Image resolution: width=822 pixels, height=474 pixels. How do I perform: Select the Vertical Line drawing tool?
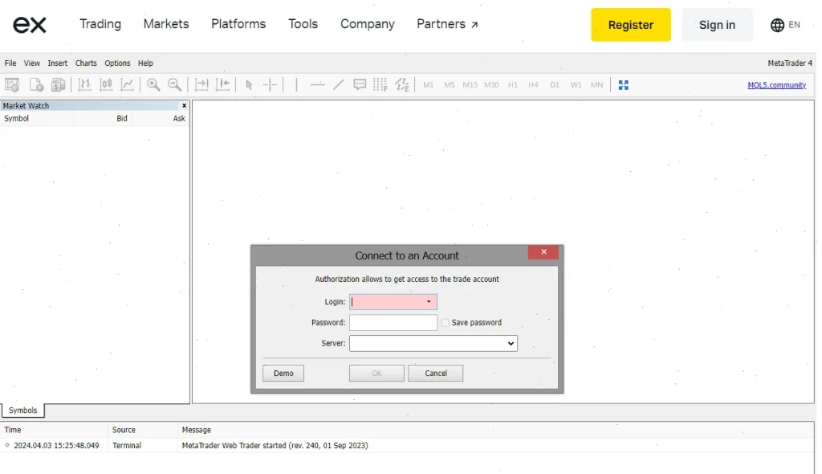pos(296,84)
